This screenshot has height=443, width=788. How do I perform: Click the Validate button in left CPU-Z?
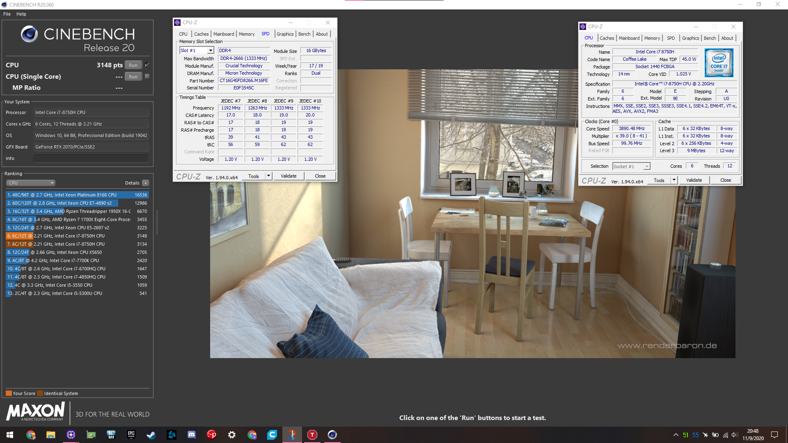point(289,176)
